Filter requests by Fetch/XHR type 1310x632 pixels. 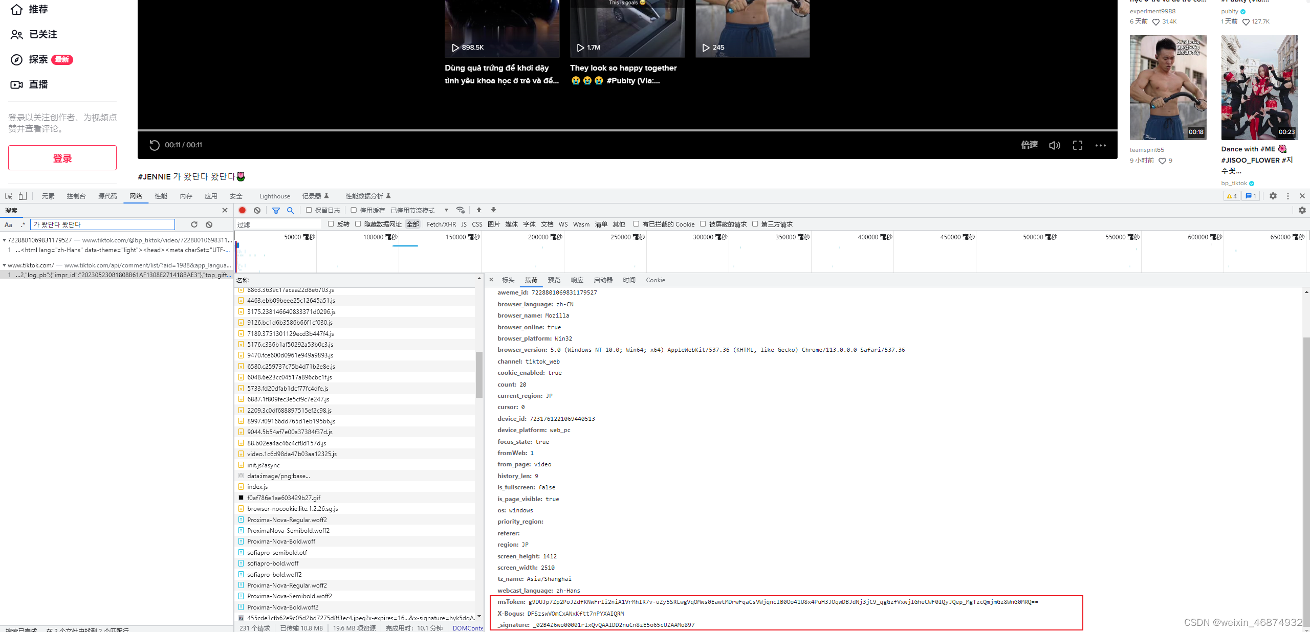pyautogui.click(x=441, y=224)
